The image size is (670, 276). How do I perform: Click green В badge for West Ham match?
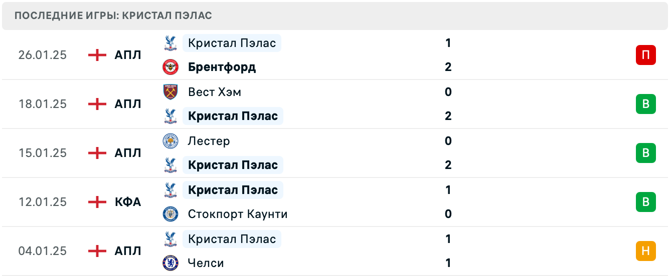pos(645,104)
